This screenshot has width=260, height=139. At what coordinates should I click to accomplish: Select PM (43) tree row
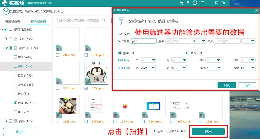pos(26,94)
